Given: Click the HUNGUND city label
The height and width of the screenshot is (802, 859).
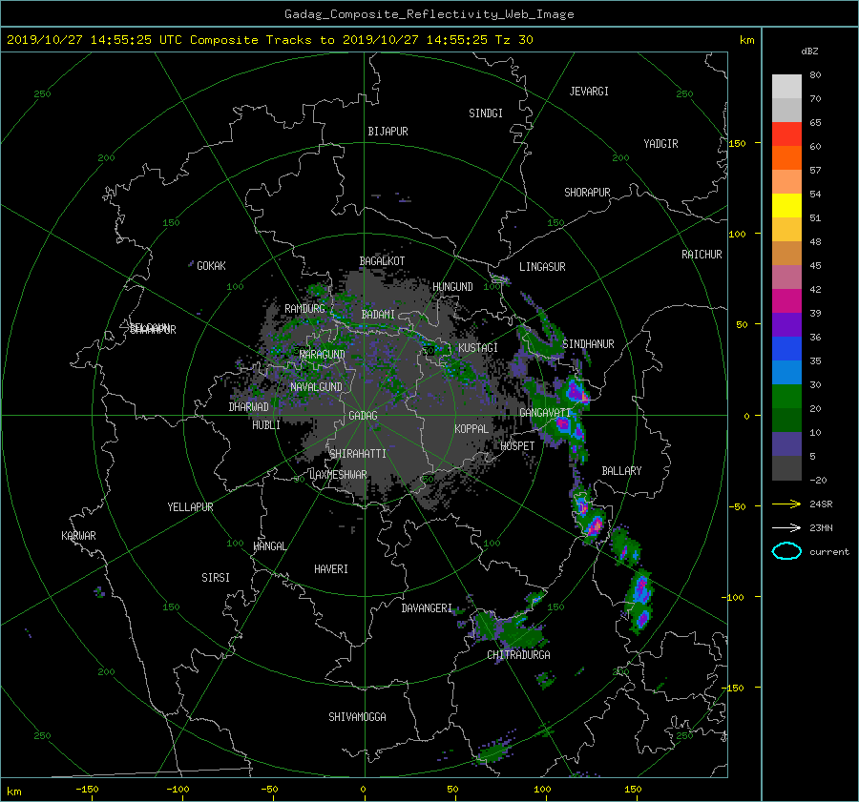Looking at the screenshot, I should pyautogui.click(x=452, y=287).
